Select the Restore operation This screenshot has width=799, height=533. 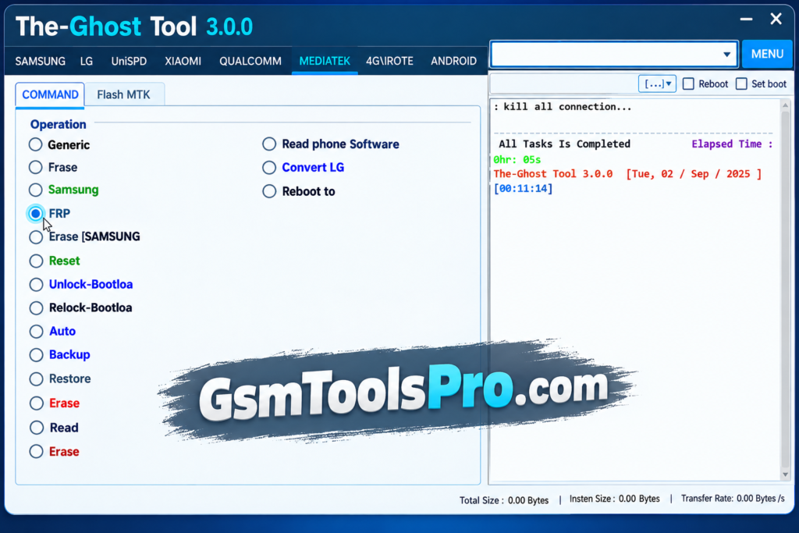click(36, 378)
